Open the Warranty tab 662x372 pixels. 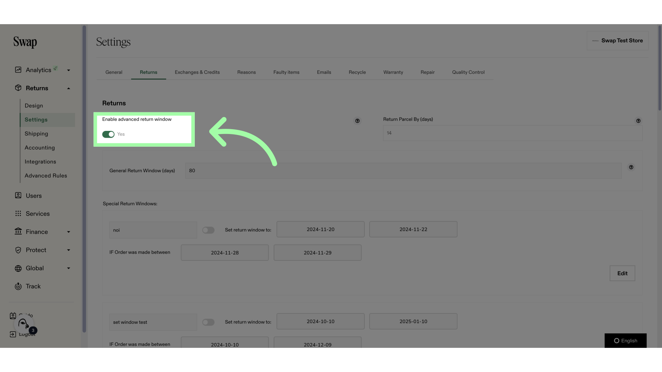pos(393,72)
